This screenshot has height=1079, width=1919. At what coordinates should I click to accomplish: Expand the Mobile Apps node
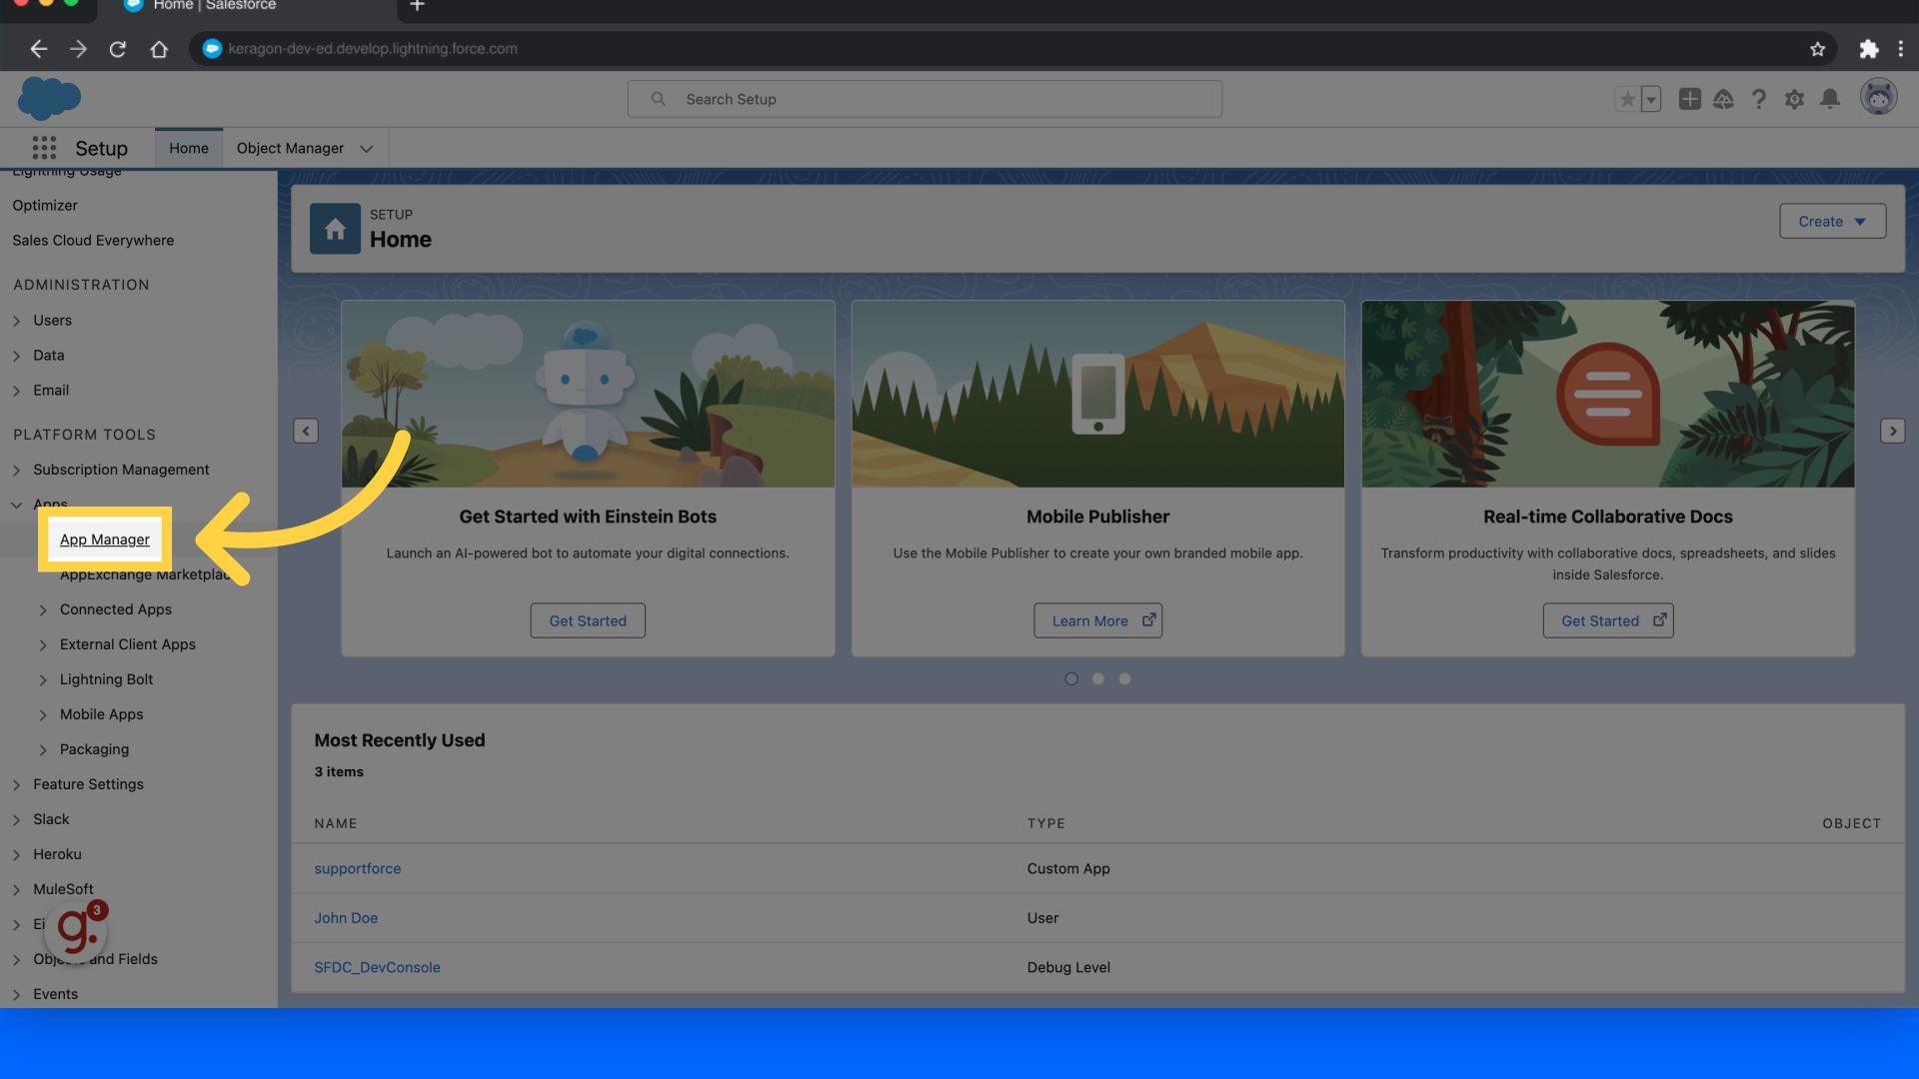[x=43, y=715]
